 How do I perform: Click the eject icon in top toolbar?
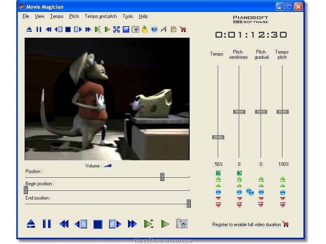(29, 29)
